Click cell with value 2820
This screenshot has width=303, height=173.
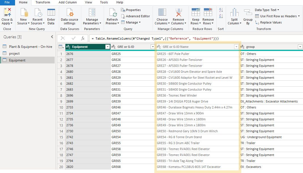pos(88,166)
